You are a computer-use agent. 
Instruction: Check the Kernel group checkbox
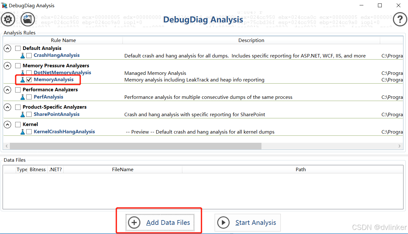click(18, 124)
